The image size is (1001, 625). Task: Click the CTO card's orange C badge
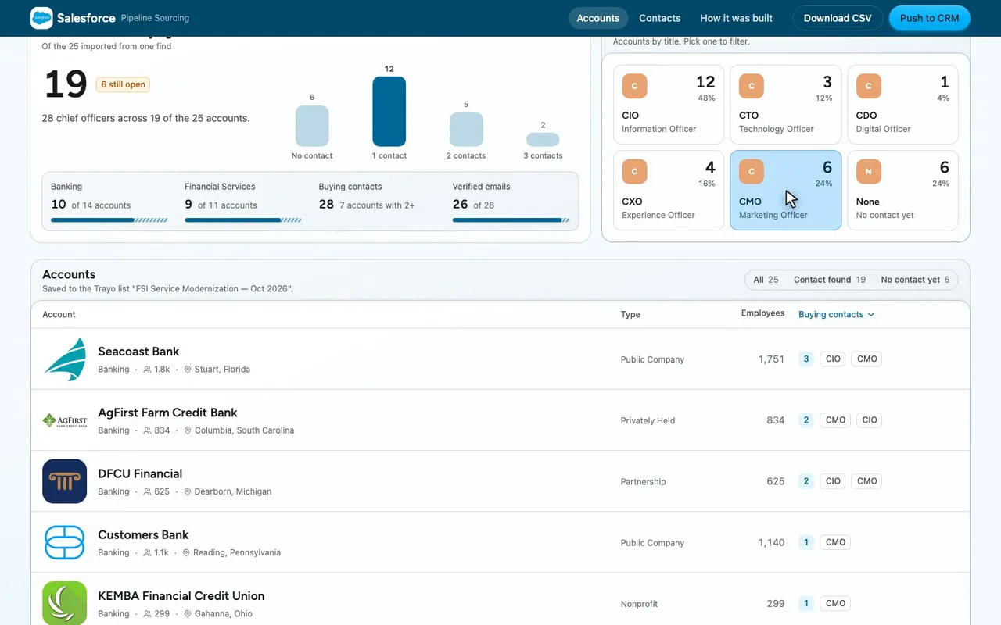pos(752,86)
